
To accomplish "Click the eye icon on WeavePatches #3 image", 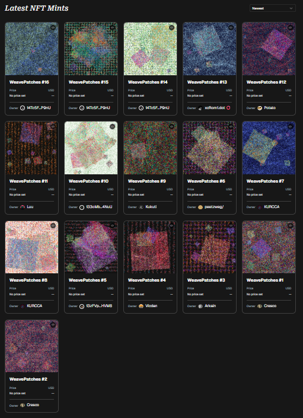I will pos(231,225).
